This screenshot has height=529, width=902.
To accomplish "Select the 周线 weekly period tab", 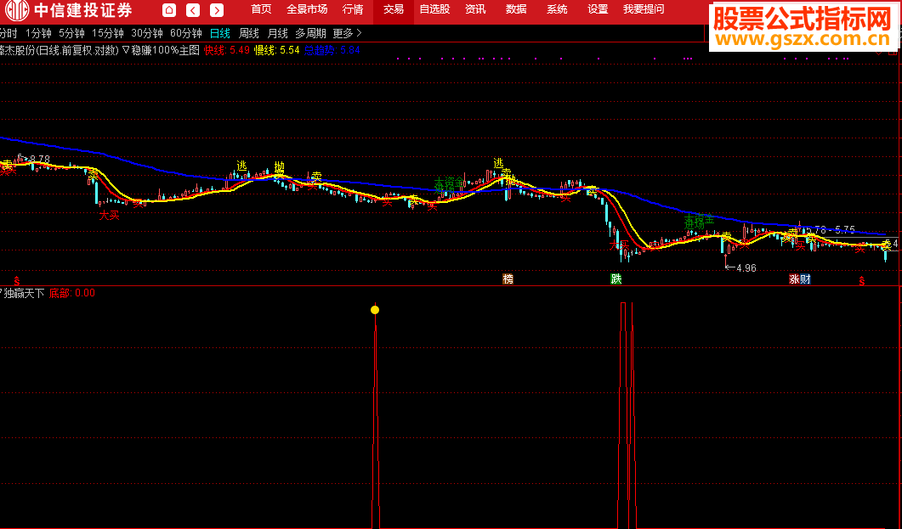I will (248, 34).
